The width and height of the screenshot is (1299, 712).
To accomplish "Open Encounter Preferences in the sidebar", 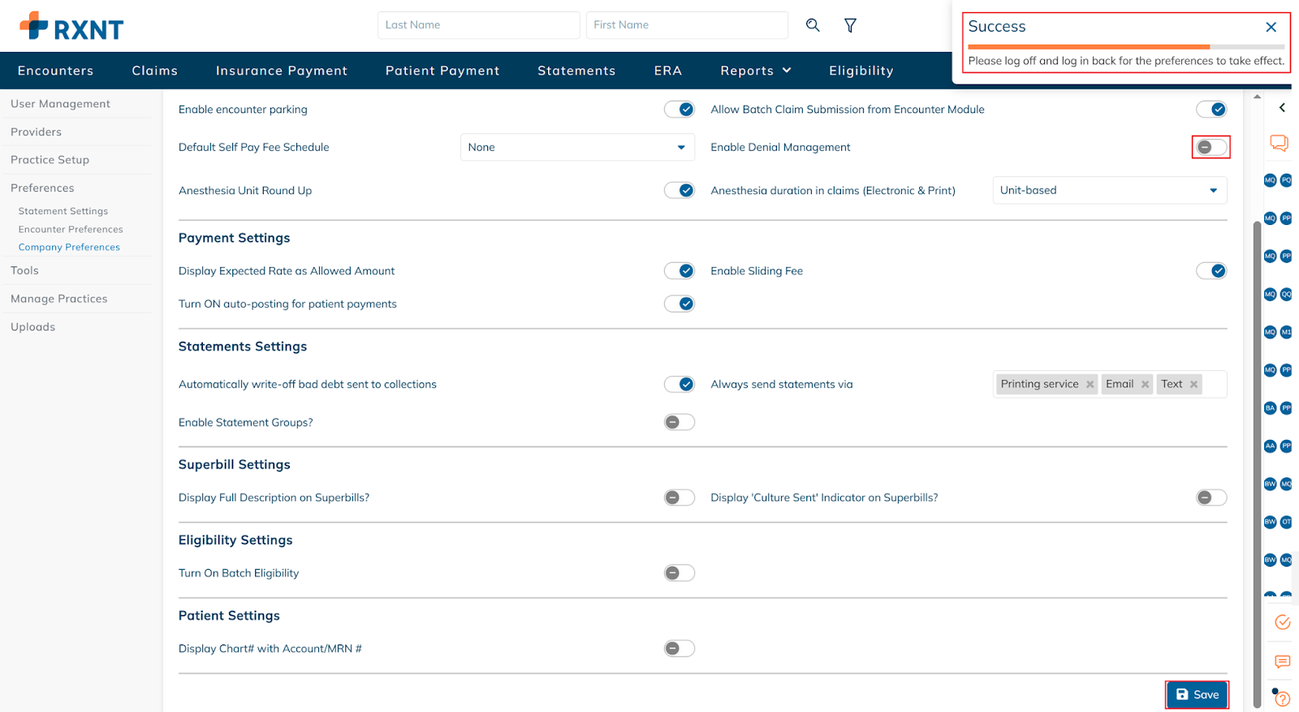I will coord(71,230).
